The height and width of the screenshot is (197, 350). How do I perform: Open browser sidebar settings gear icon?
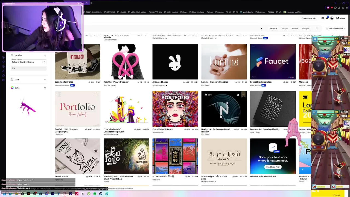click(x=3, y=80)
